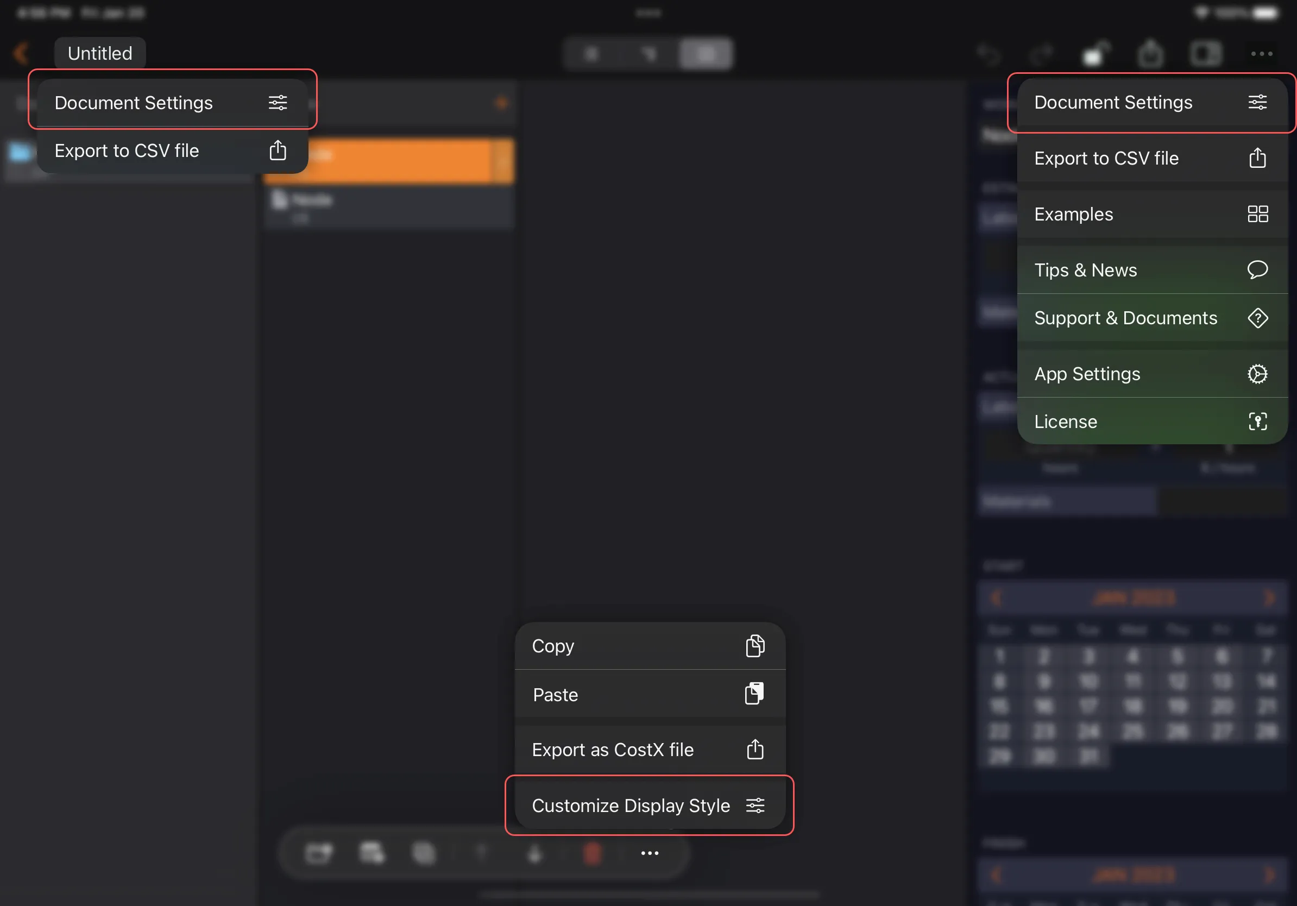Click sliders icon beside Customize Display Style

pyautogui.click(x=755, y=805)
